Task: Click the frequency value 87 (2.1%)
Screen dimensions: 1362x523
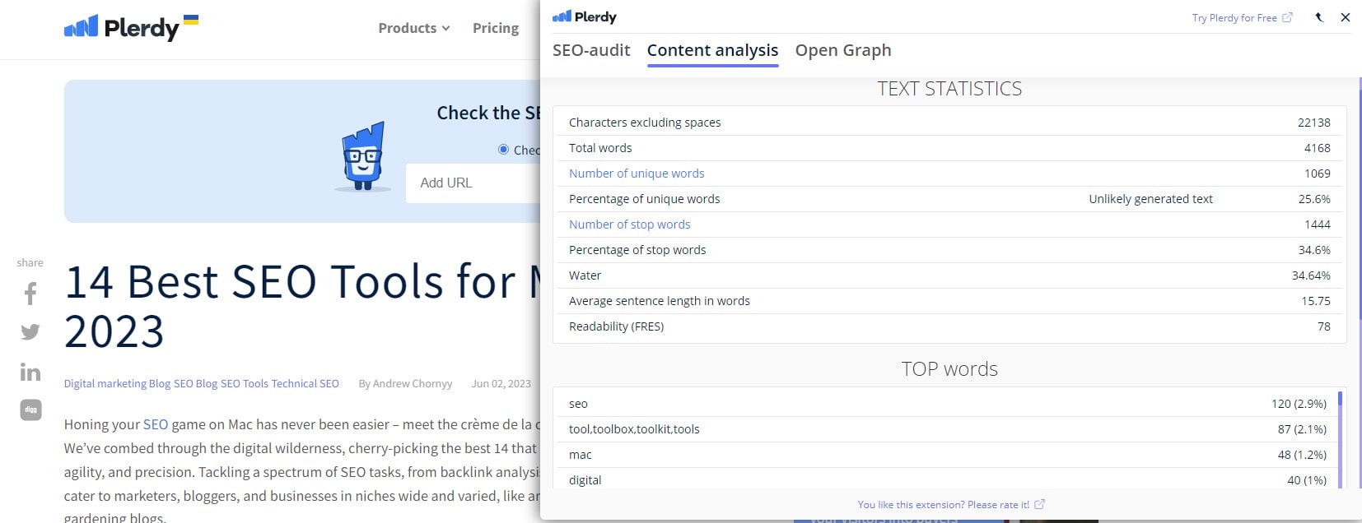Action: tap(1302, 429)
